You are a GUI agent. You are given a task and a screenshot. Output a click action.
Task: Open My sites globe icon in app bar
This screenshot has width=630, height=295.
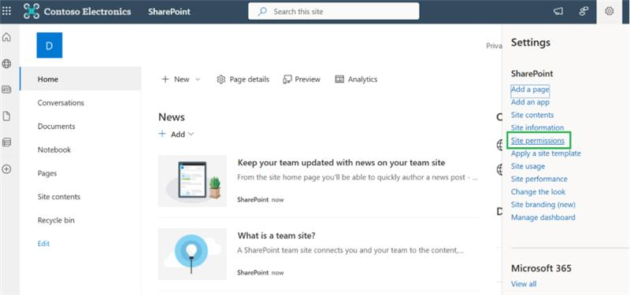(6, 64)
